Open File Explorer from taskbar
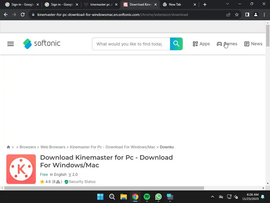Viewport: 270px width, 203px height. coord(123,197)
